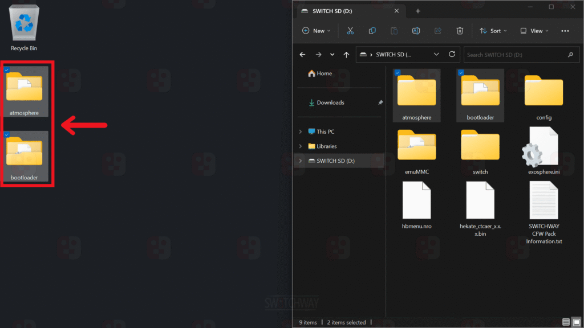Uncheck the desktop atmosphere folder checkbox
Viewport: 584px width, 328px height.
(x=7, y=70)
